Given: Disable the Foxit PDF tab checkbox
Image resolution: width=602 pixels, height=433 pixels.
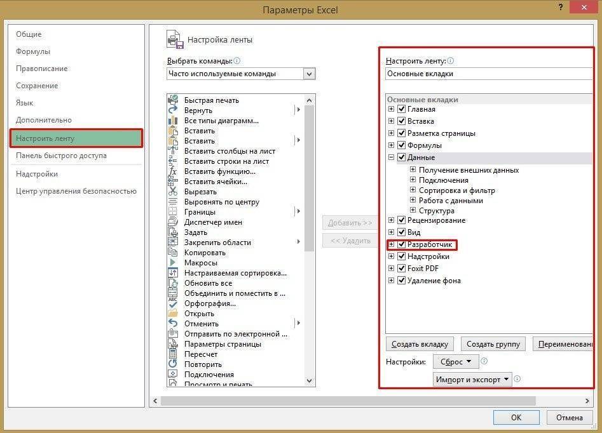Looking at the screenshot, I should coord(402,269).
